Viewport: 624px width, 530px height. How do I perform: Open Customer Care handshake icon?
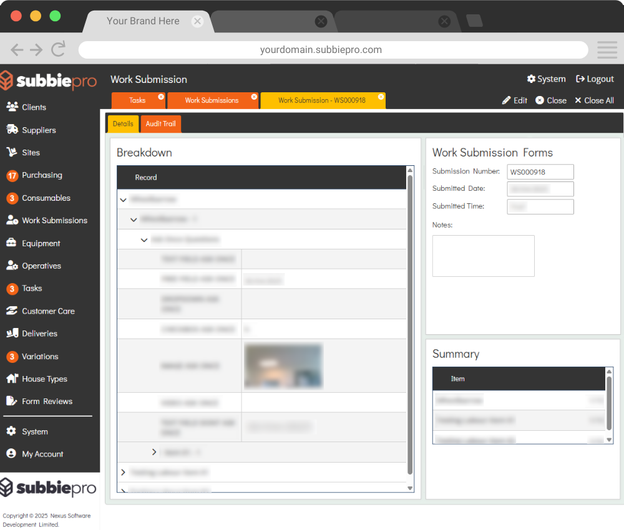(12, 311)
